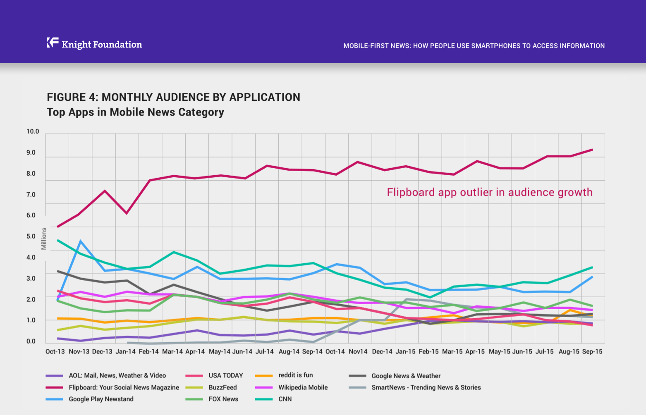Image resolution: width=646 pixels, height=415 pixels.
Task: Click the Oct-14 x-axis label
Action: point(335,351)
